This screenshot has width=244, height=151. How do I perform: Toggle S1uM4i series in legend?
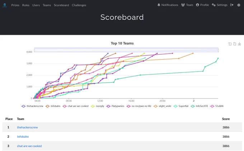pyautogui.click(x=217, y=106)
